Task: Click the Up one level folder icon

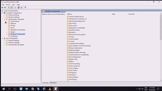Action: coord(9,8)
